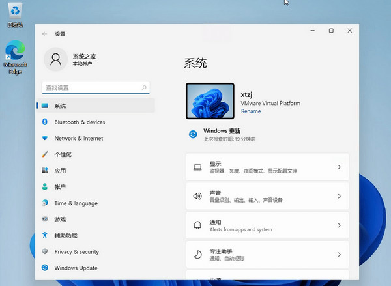The image size is (391, 286).
Task: Open Time & language settings
Action: [96, 203]
